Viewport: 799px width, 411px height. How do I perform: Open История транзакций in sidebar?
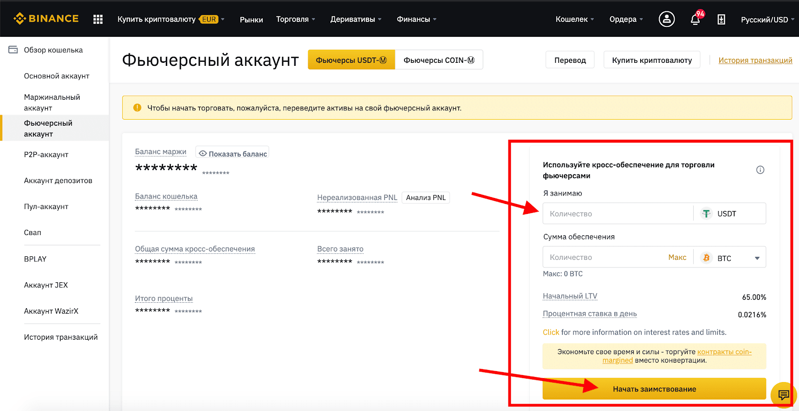(x=61, y=337)
